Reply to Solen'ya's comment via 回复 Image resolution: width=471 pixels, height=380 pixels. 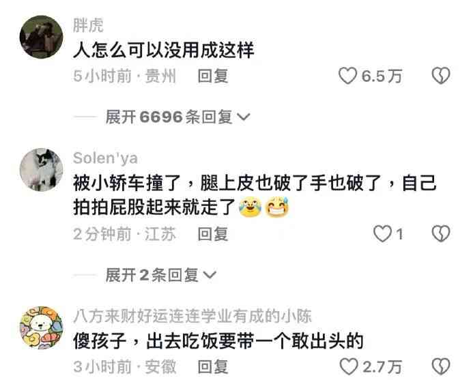[213, 234]
